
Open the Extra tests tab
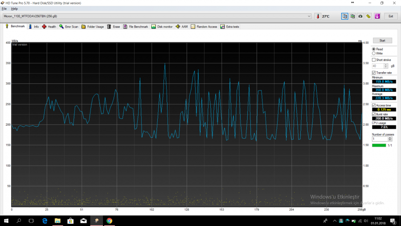click(229, 27)
